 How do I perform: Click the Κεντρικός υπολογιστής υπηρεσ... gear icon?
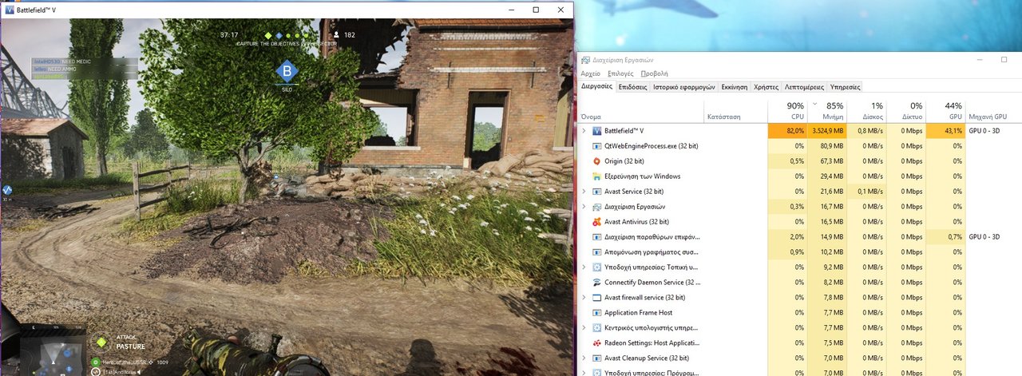(x=596, y=328)
